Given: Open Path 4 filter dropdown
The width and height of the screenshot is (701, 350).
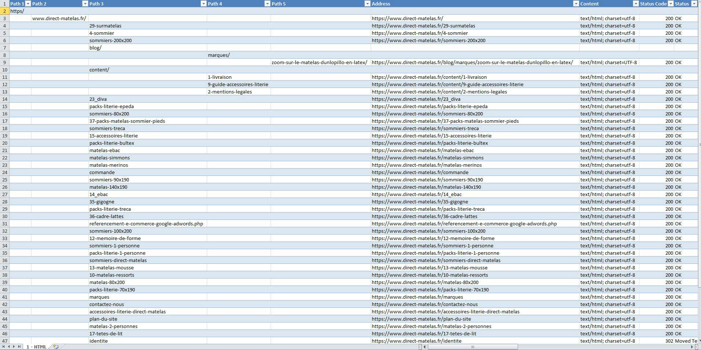Looking at the screenshot, I should pos(267,4).
